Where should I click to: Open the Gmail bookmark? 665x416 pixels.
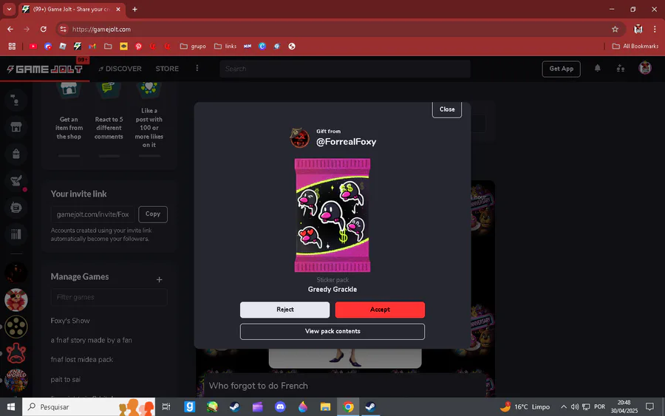pos(92,47)
